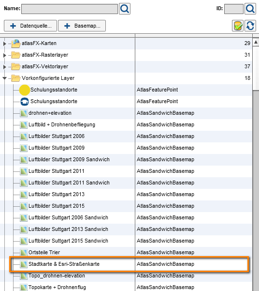
Task: Click the atlasFX-Karten globe folder icon
Action: pyautogui.click(x=16, y=44)
